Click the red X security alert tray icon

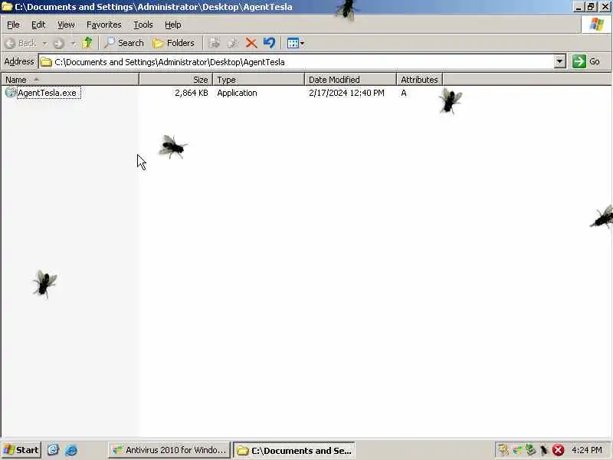[x=559, y=450]
